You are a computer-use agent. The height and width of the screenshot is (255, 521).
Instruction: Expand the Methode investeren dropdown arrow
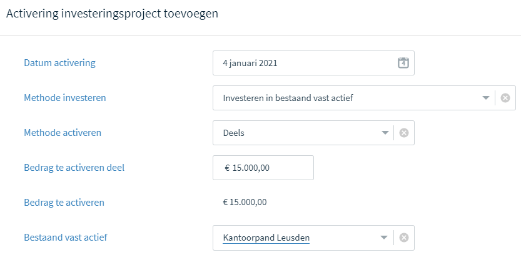[486, 98]
